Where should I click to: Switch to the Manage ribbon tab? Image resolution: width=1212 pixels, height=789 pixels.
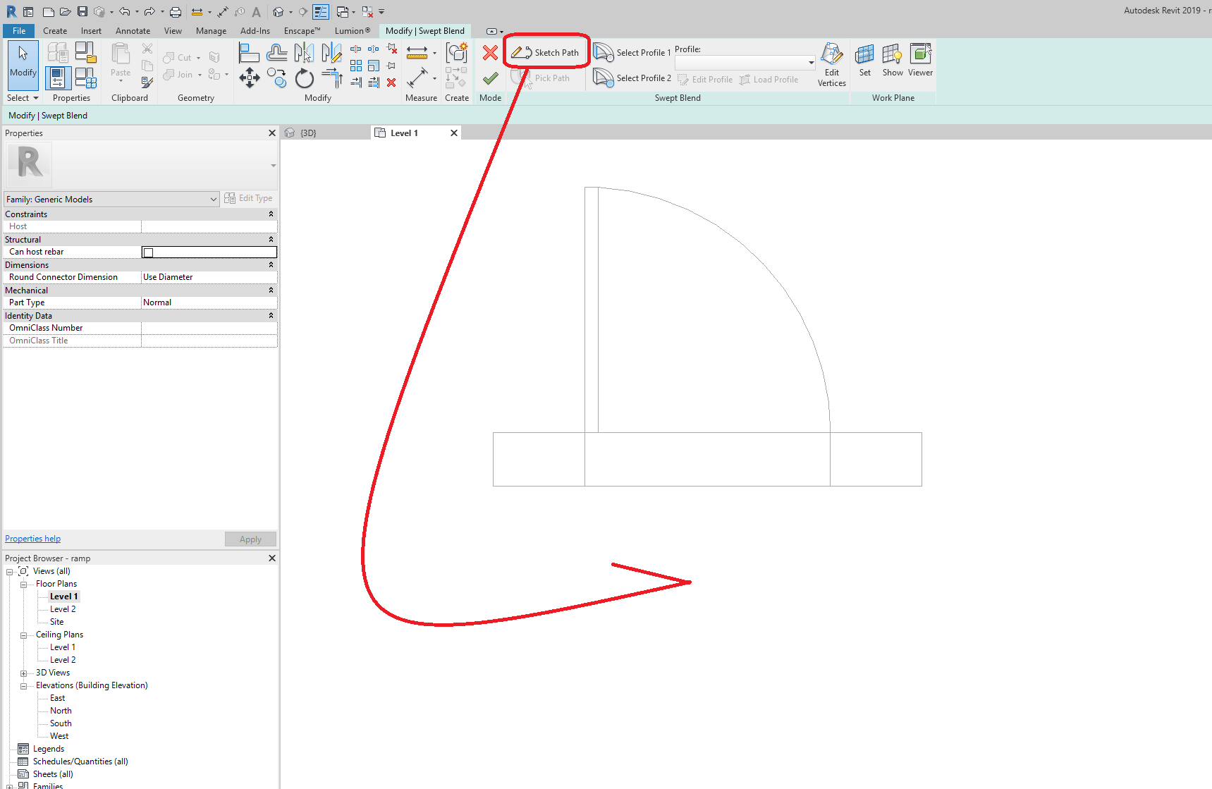tap(211, 30)
